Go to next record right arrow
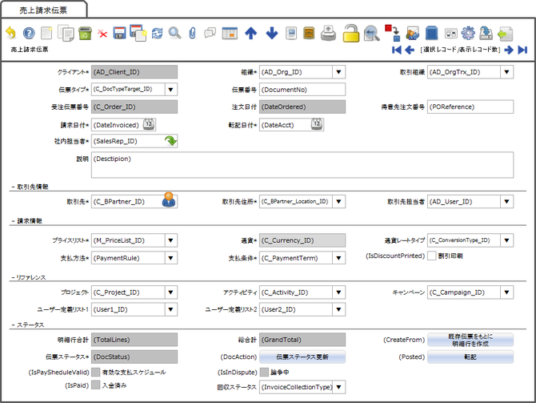This screenshot has height=403, width=536. (x=509, y=50)
